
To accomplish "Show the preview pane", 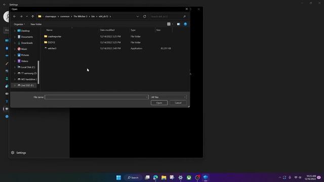I will pyautogui.click(x=179, y=24).
